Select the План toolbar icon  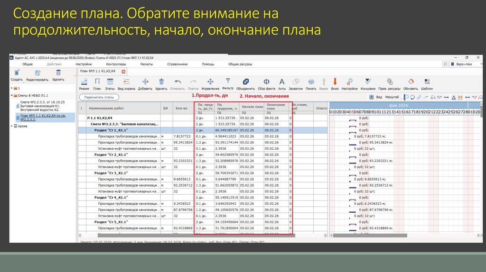pos(97,82)
